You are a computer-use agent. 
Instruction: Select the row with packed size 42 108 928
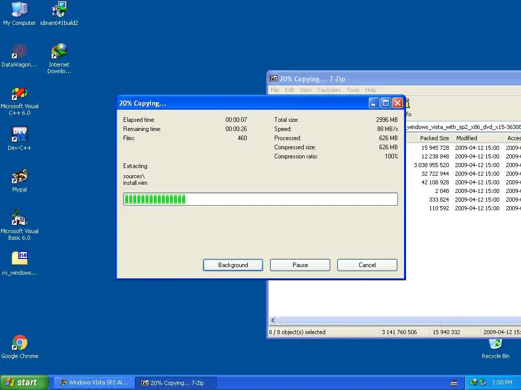(463, 182)
